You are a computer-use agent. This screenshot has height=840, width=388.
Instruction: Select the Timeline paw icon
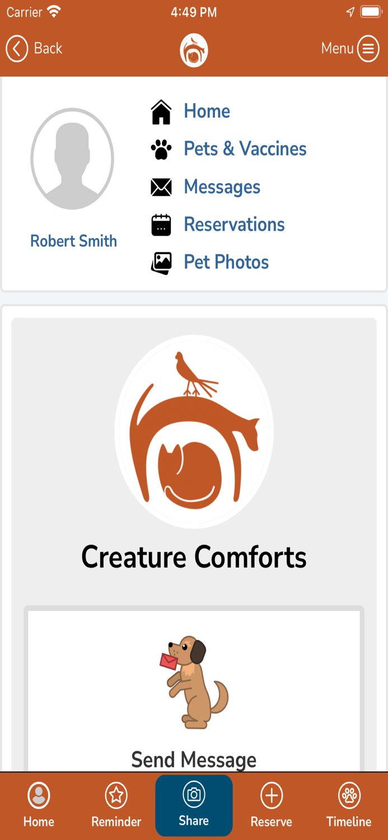tap(349, 795)
